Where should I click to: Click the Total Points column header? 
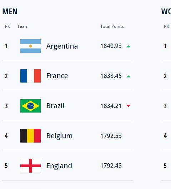[x=112, y=26]
